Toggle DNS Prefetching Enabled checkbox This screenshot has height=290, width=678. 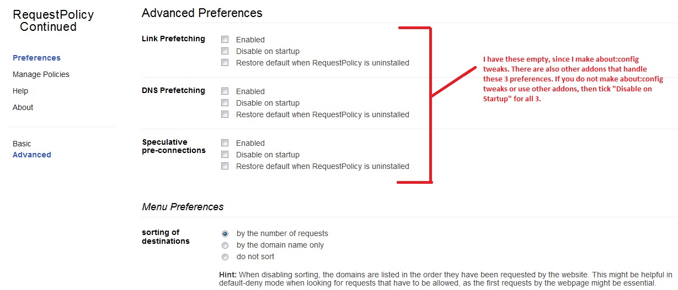tap(225, 91)
